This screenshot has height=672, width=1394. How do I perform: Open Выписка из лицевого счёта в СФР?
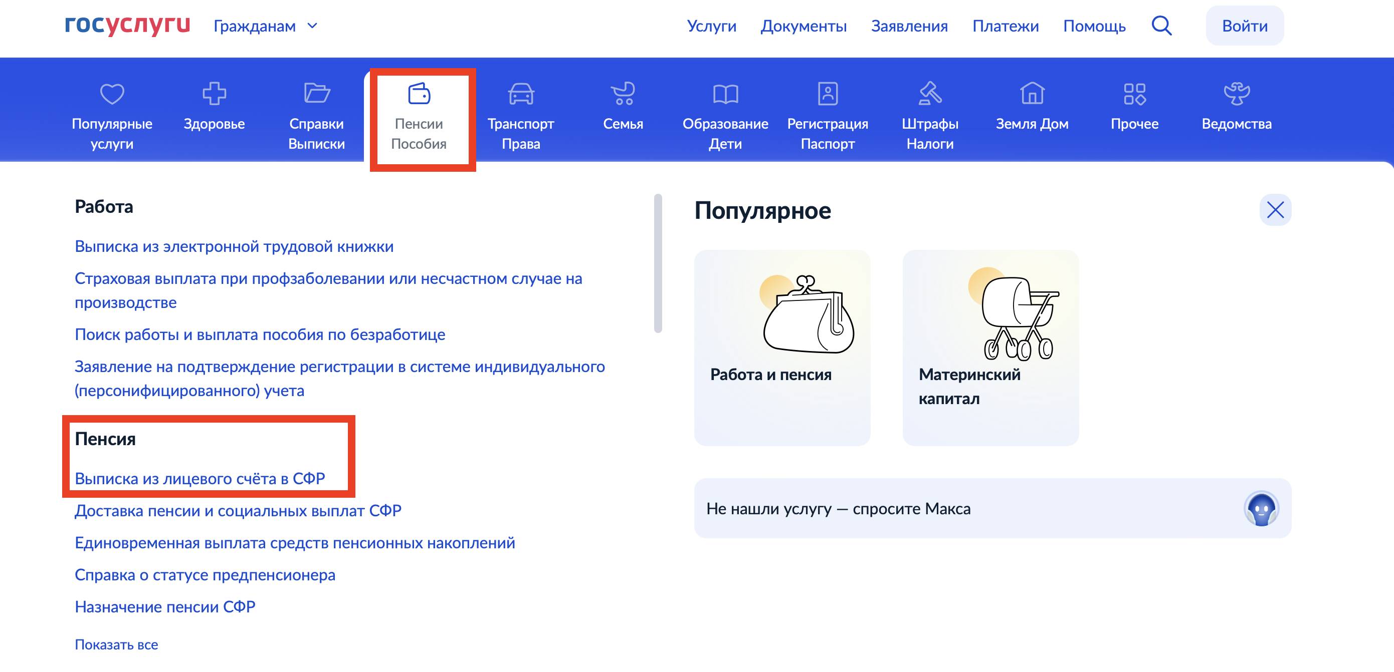(x=200, y=478)
